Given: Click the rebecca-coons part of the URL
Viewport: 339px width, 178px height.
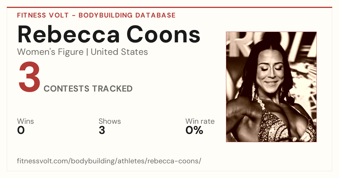Looking at the screenshot, I should coord(173,161).
